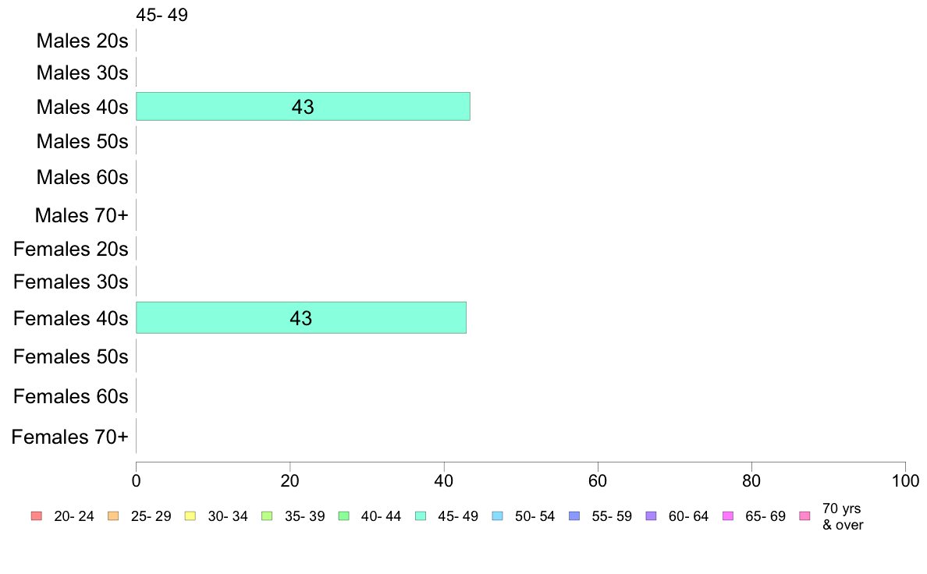Select the 30- 34 yellow legend swatch
The image size is (927, 574).
click(190, 516)
